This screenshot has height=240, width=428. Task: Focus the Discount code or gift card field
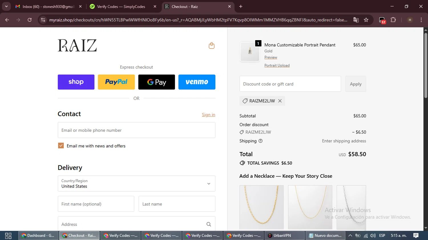tap(290, 84)
